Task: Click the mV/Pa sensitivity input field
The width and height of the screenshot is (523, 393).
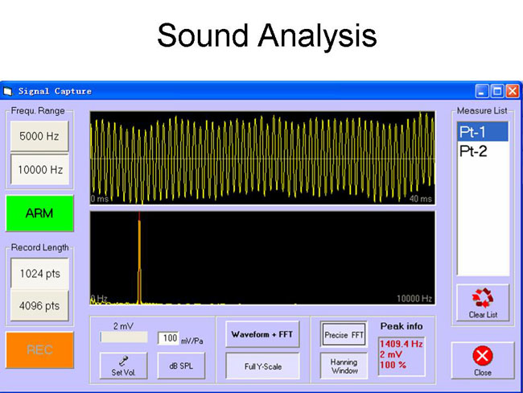Action: pyautogui.click(x=168, y=338)
